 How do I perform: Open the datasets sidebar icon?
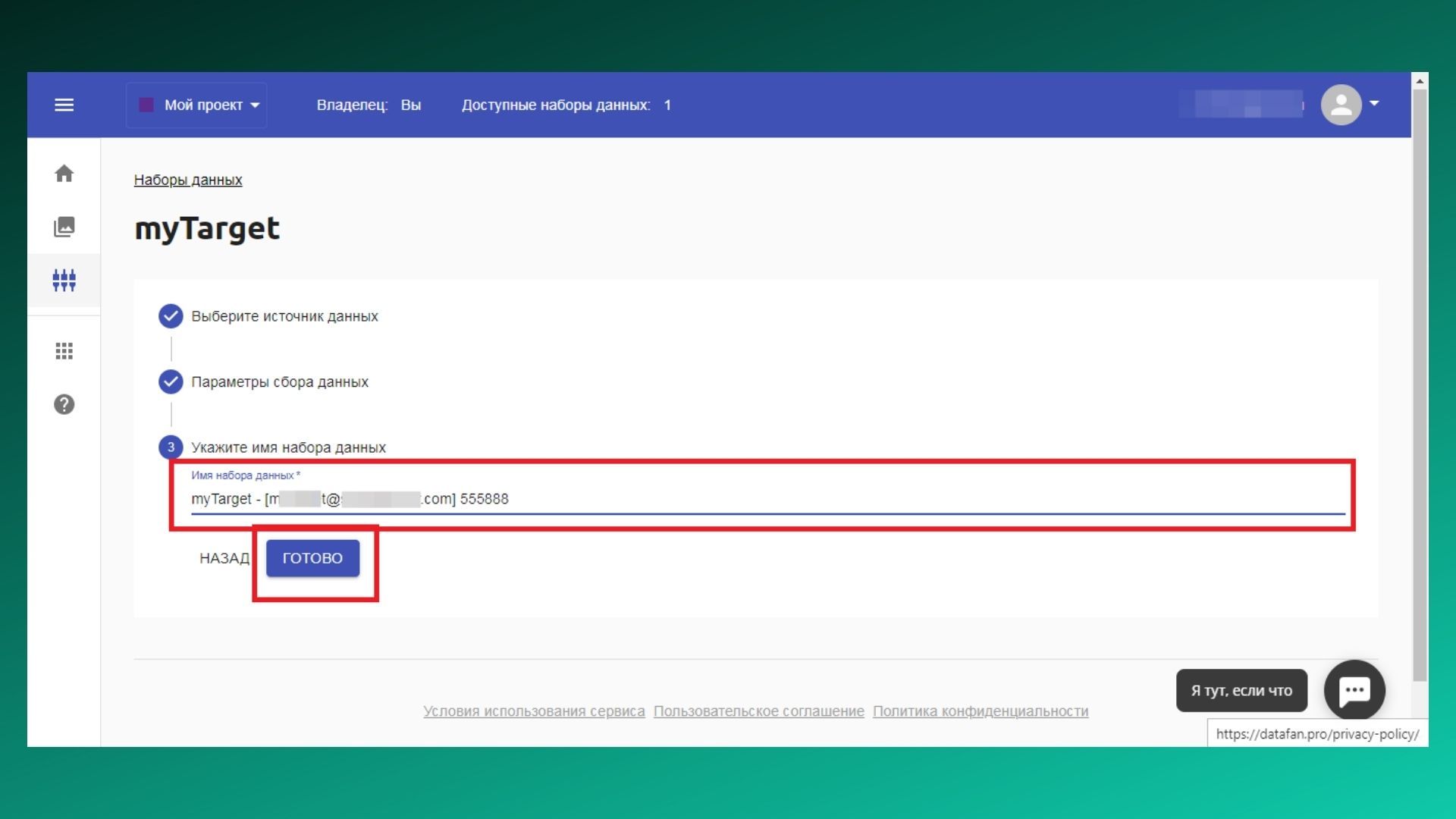click(64, 280)
